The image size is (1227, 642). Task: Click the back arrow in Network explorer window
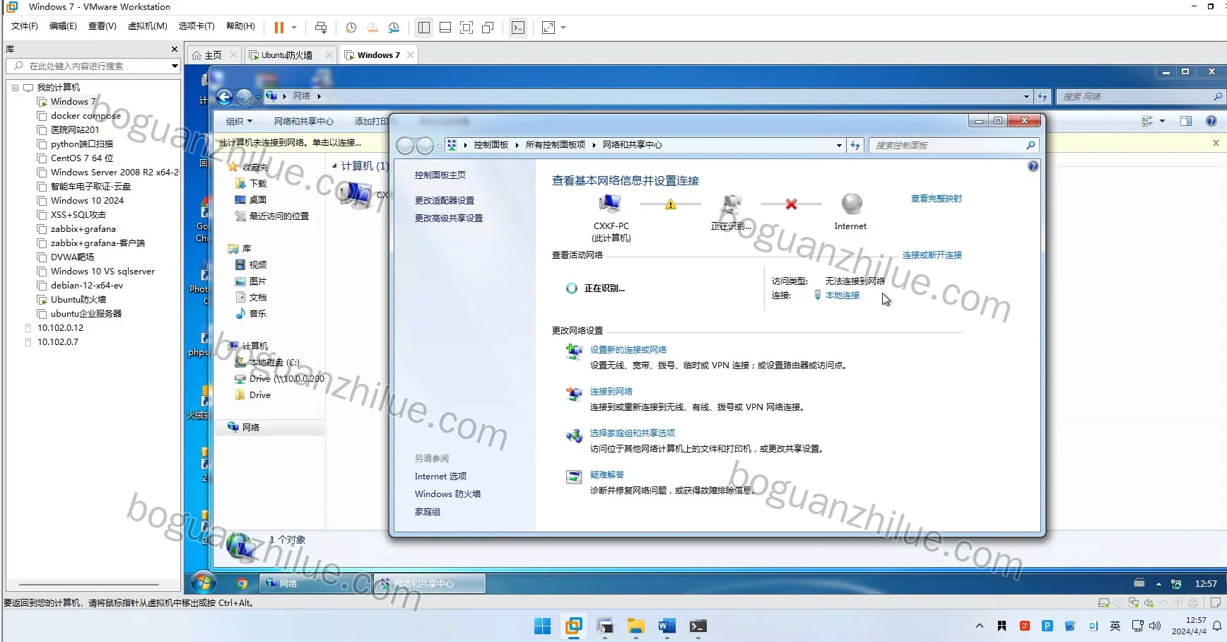(x=225, y=97)
